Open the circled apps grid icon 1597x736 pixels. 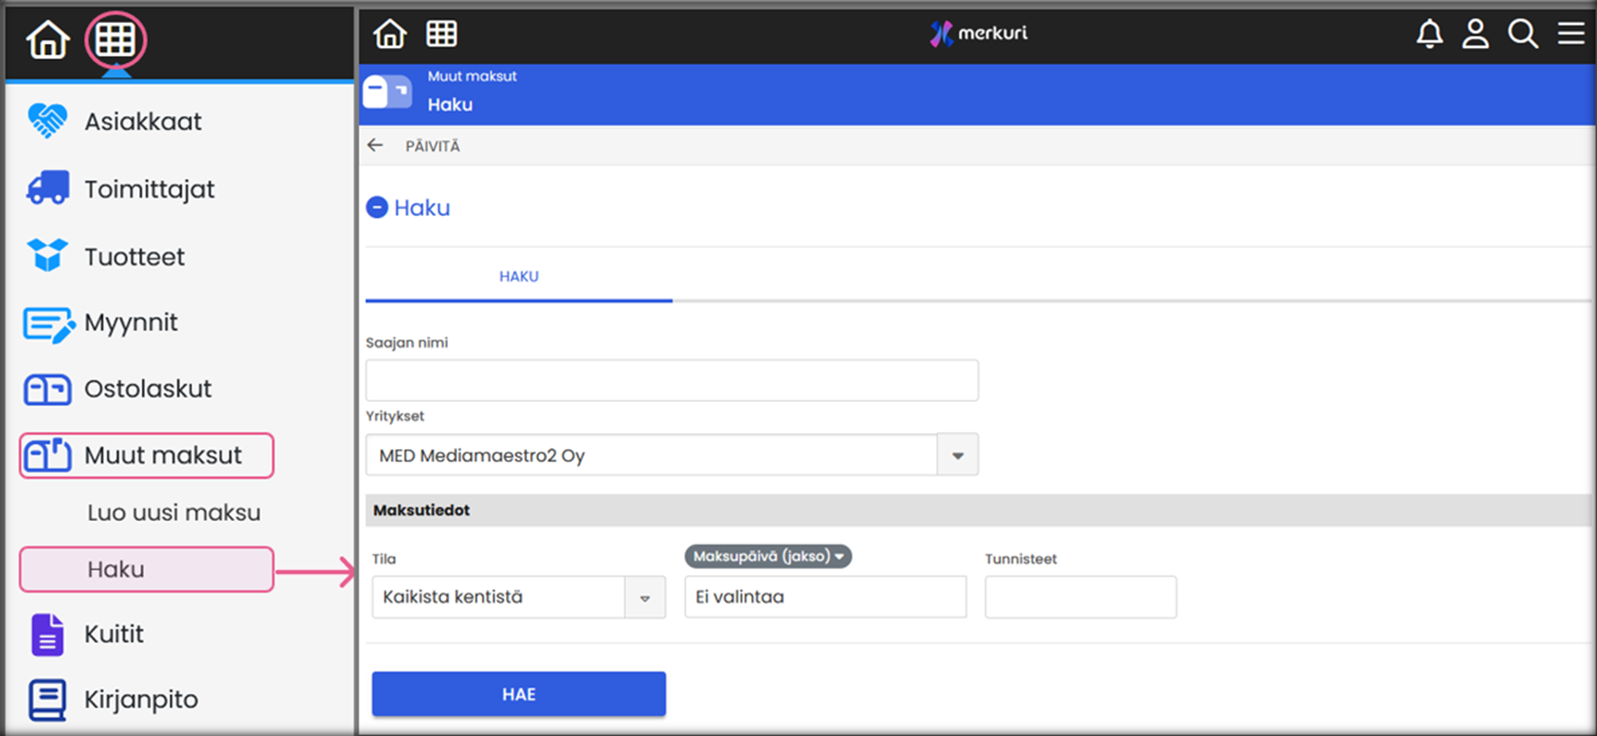pyautogui.click(x=115, y=39)
